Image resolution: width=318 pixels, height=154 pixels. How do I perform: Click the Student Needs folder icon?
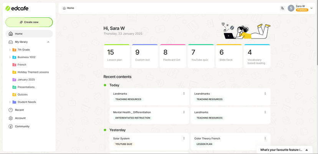click(x=14, y=102)
